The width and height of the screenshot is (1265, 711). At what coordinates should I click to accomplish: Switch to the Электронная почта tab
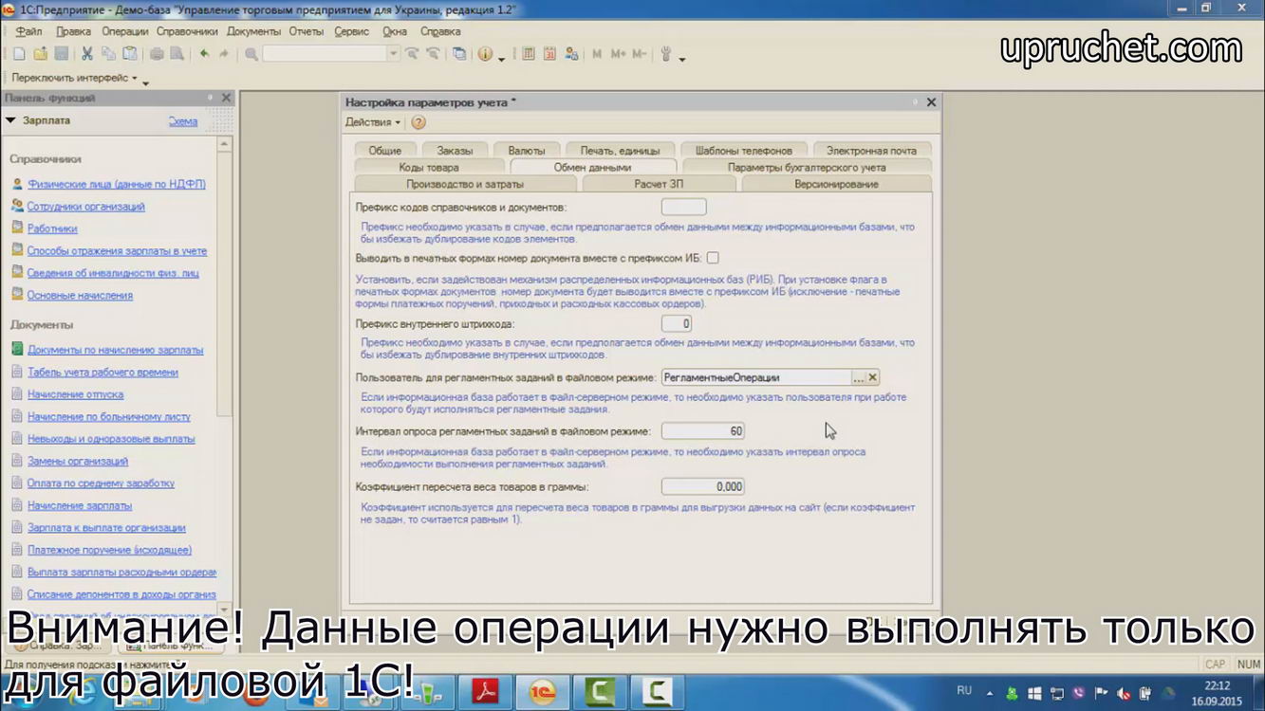pyautogui.click(x=871, y=150)
